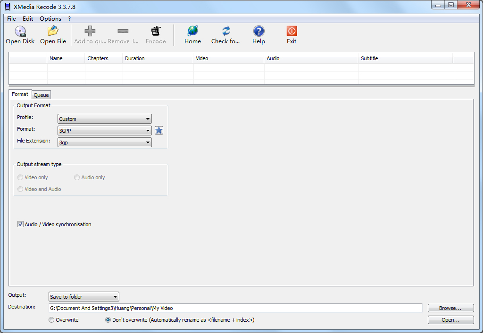483x333 pixels.
Task: Toggle Audio / Video synchronisation checkbox
Action: point(20,224)
